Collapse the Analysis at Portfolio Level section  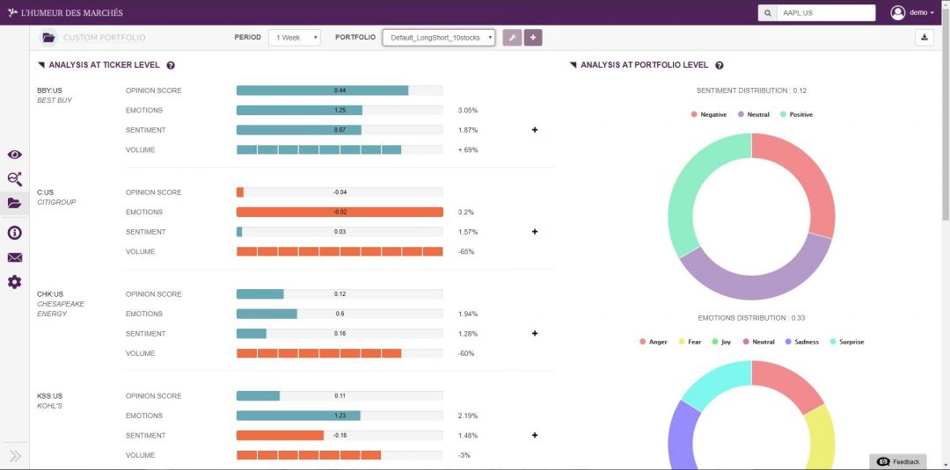click(574, 65)
